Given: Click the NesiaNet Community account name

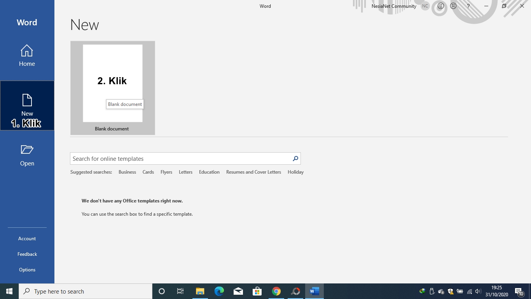Looking at the screenshot, I should pyautogui.click(x=394, y=6).
